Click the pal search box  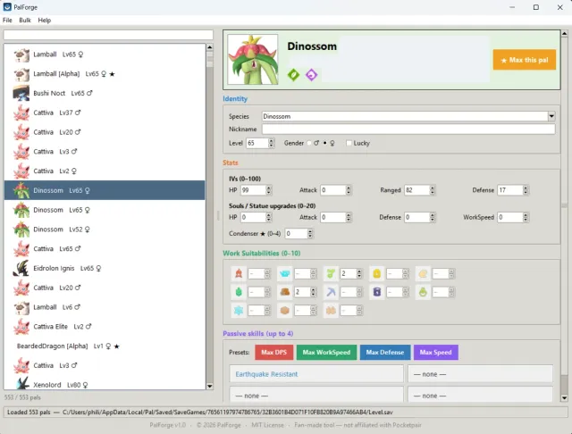click(108, 35)
